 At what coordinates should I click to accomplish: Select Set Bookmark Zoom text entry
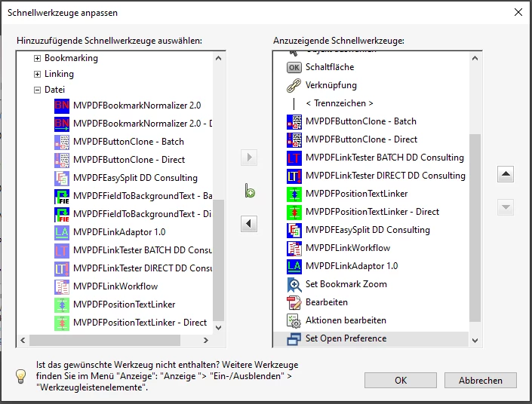point(346,284)
